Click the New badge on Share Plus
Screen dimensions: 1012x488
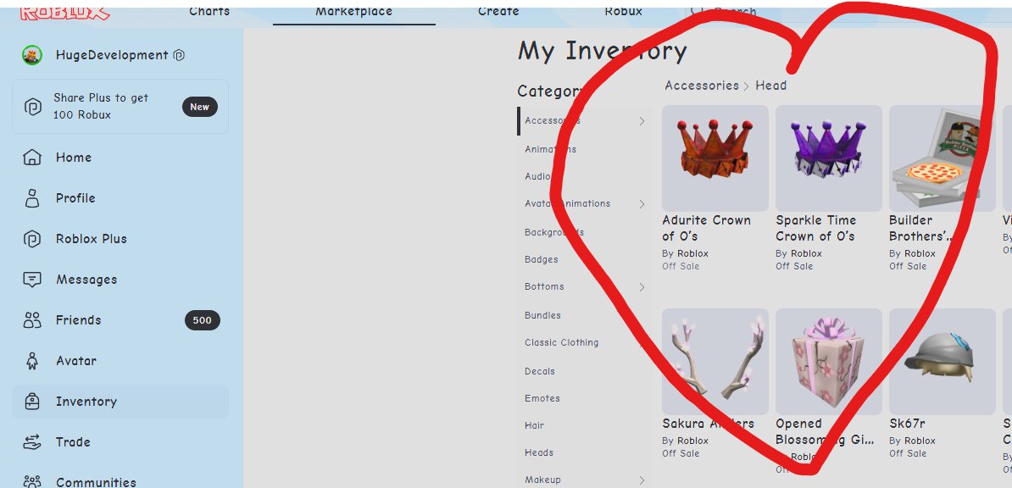click(x=199, y=107)
